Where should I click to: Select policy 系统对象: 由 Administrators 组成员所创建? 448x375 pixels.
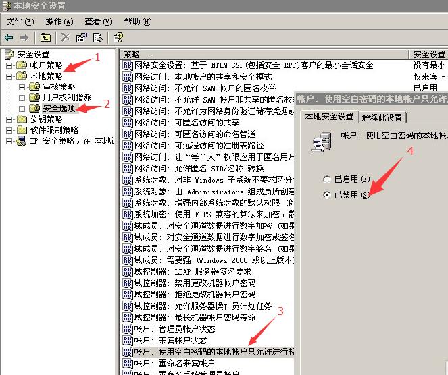[214, 192]
